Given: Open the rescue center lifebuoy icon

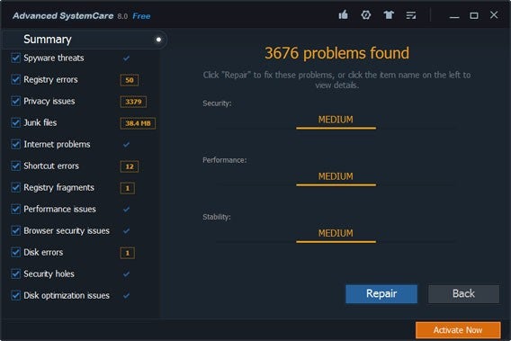Looking at the screenshot, I should pyautogui.click(x=365, y=15).
